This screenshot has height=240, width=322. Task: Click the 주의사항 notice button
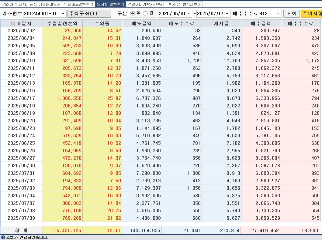coord(311,14)
